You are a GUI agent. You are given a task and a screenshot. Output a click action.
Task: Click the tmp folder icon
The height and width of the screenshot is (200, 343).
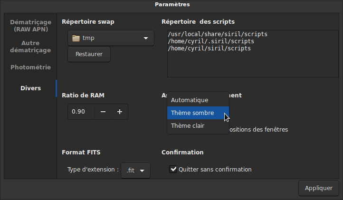(x=76, y=38)
